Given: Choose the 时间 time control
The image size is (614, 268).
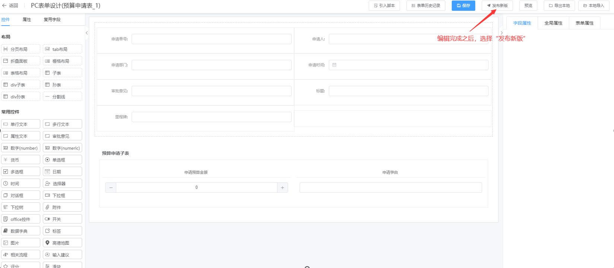Looking at the screenshot, I should click(21, 183).
